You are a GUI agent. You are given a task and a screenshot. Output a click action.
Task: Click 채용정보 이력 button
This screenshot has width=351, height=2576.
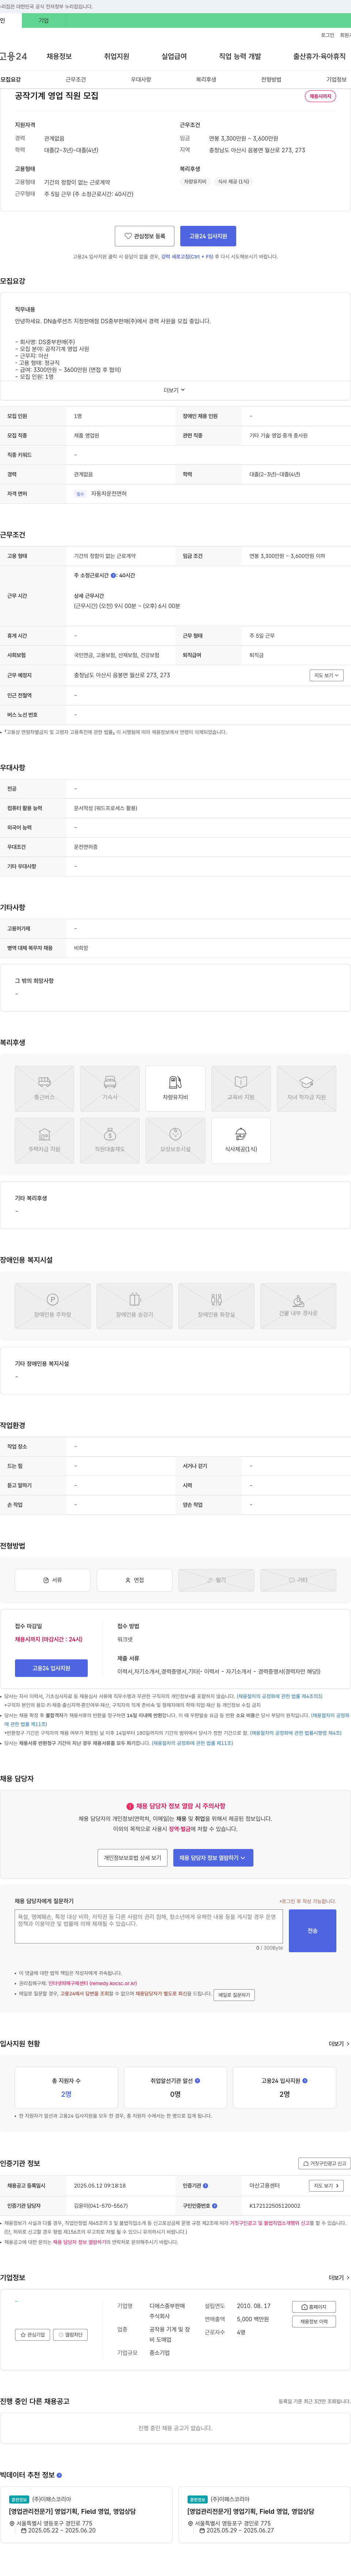click(314, 2322)
